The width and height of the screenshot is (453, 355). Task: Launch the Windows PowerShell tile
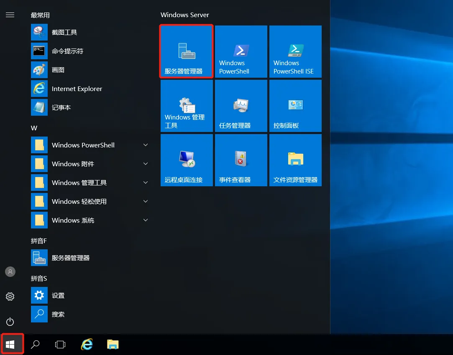click(x=241, y=52)
